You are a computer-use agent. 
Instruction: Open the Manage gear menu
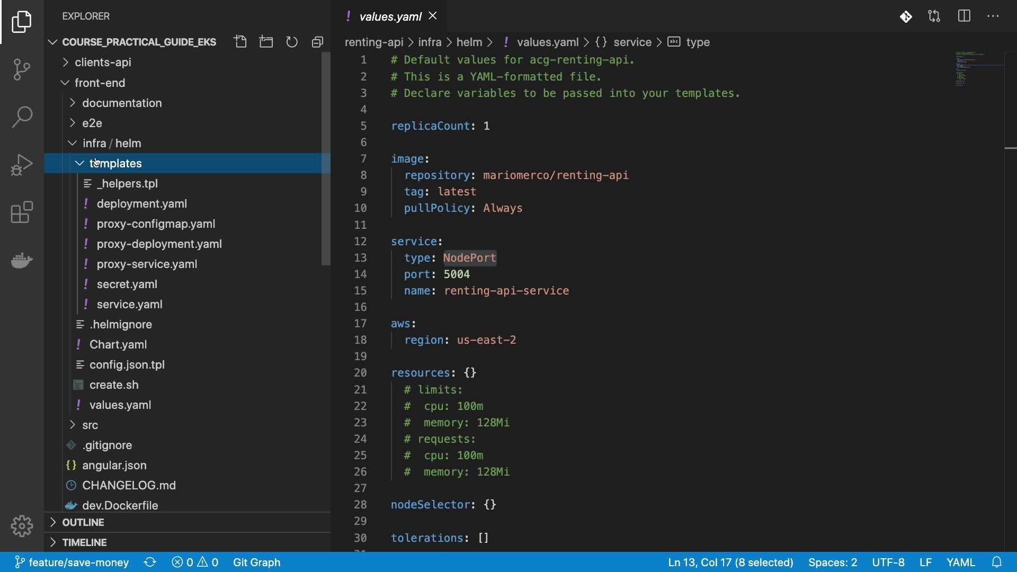pyautogui.click(x=22, y=526)
